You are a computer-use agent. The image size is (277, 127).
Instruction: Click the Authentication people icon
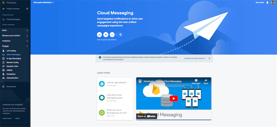pos(3,78)
